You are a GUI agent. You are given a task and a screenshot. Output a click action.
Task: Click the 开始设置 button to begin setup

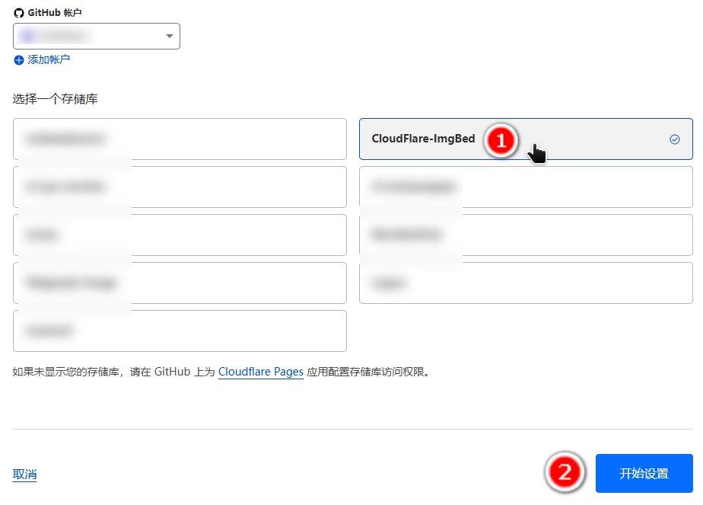(644, 473)
